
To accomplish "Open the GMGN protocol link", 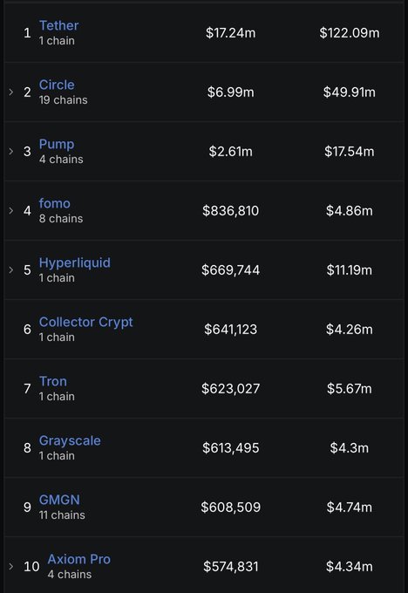I will (x=59, y=500).
